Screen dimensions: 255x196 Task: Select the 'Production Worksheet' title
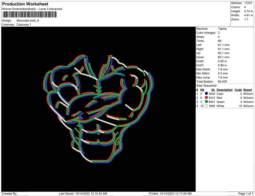coord(25,4)
